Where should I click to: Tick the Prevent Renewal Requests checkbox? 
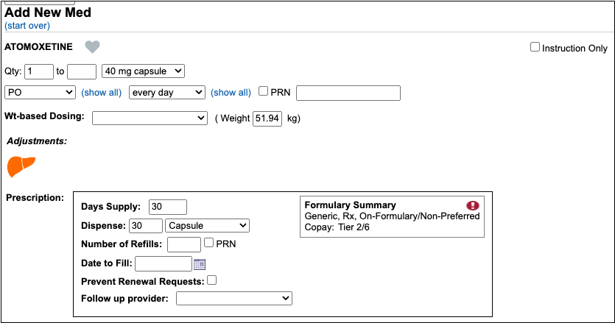point(212,280)
